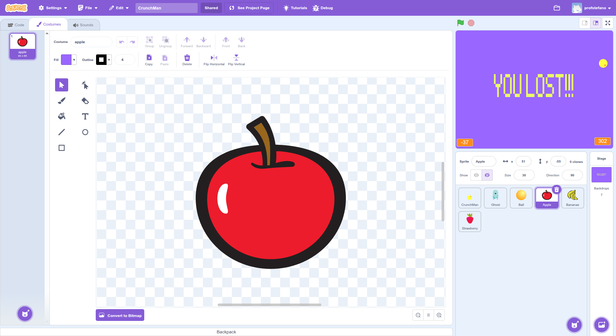The width and height of the screenshot is (616, 336).
Task: Switch to the Code tab
Action: click(x=16, y=25)
